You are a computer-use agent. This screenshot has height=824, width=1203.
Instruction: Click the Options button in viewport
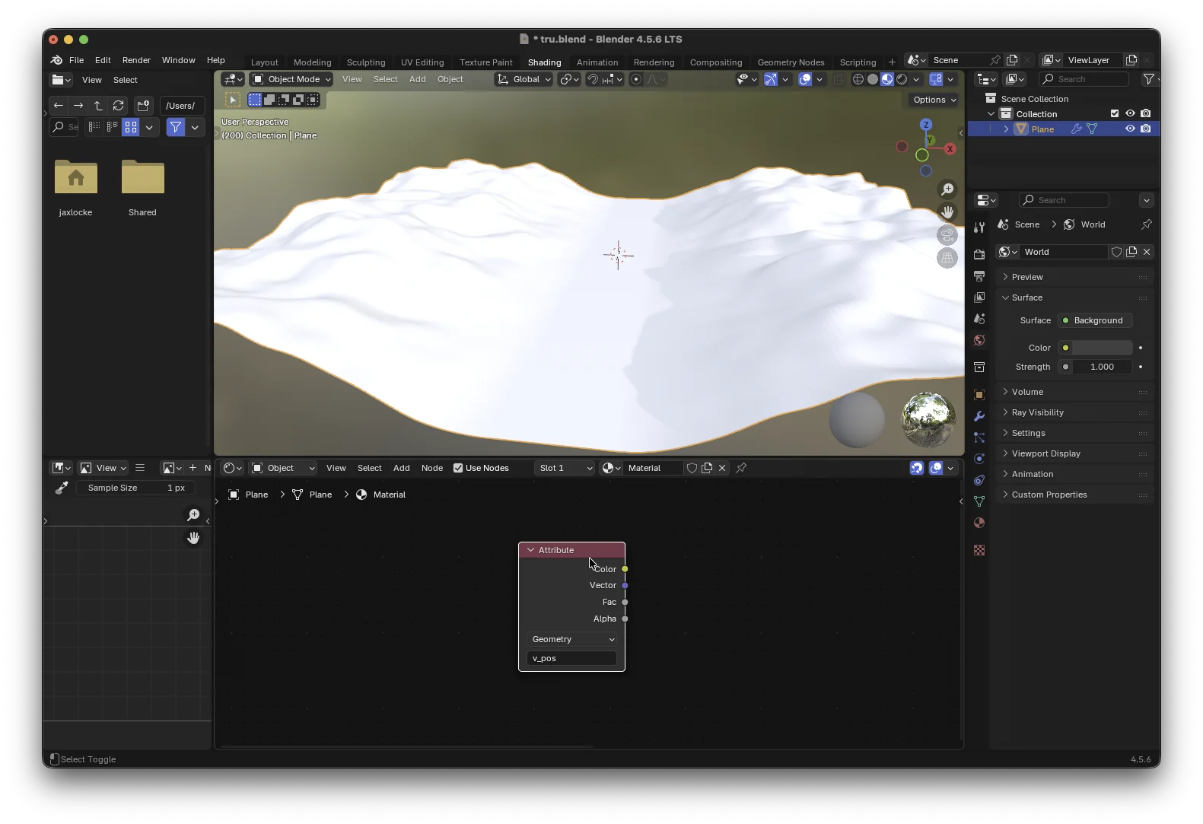[934, 100]
